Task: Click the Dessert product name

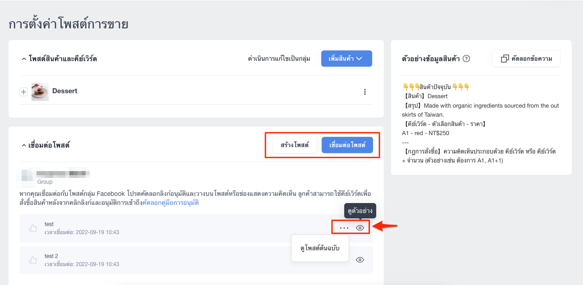Action: [x=65, y=91]
